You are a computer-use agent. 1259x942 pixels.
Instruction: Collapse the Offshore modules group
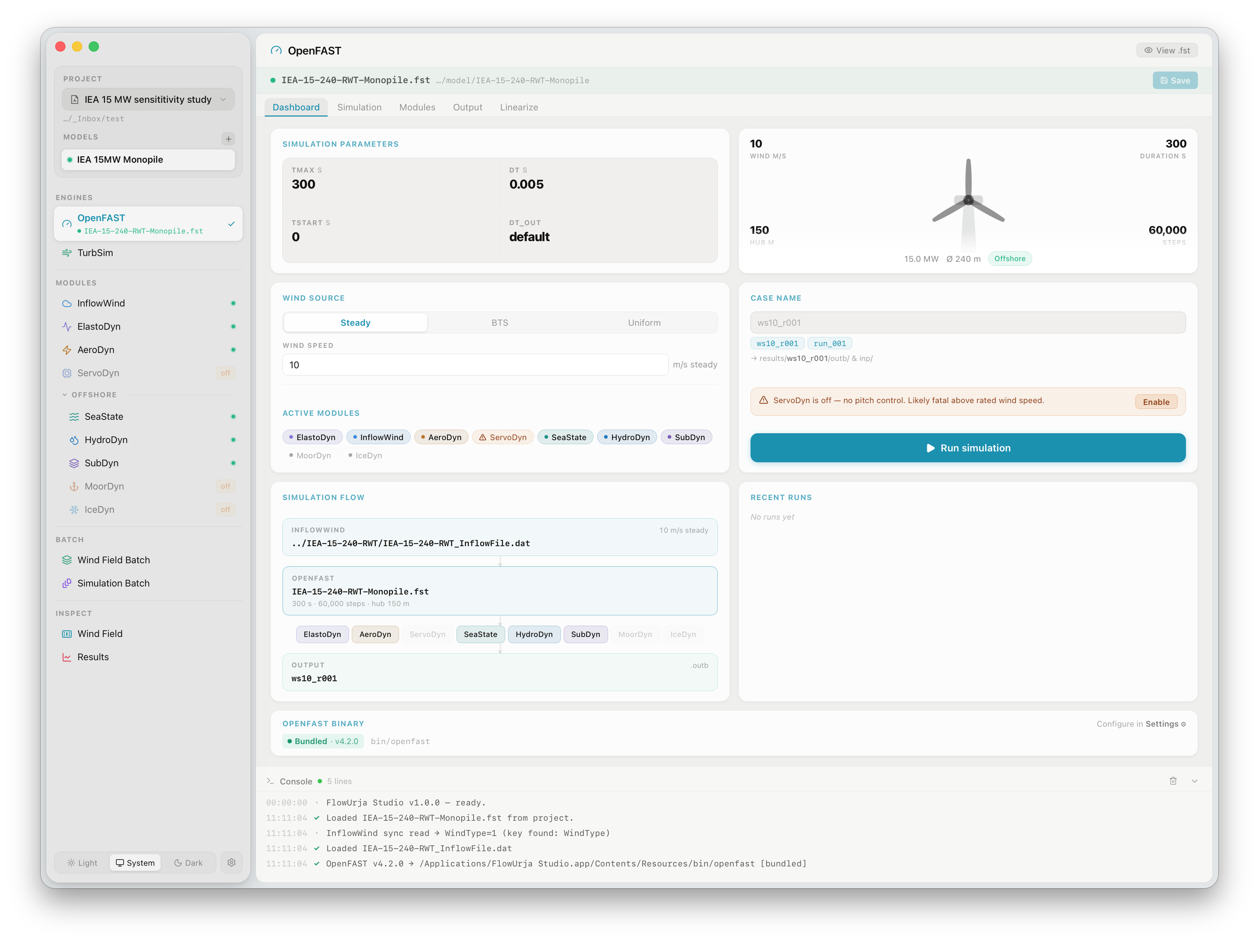pos(64,395)
